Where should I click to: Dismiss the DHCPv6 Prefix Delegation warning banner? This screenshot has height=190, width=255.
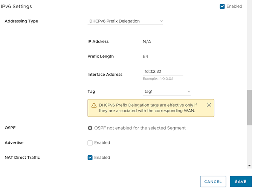(x=209, y=105)
